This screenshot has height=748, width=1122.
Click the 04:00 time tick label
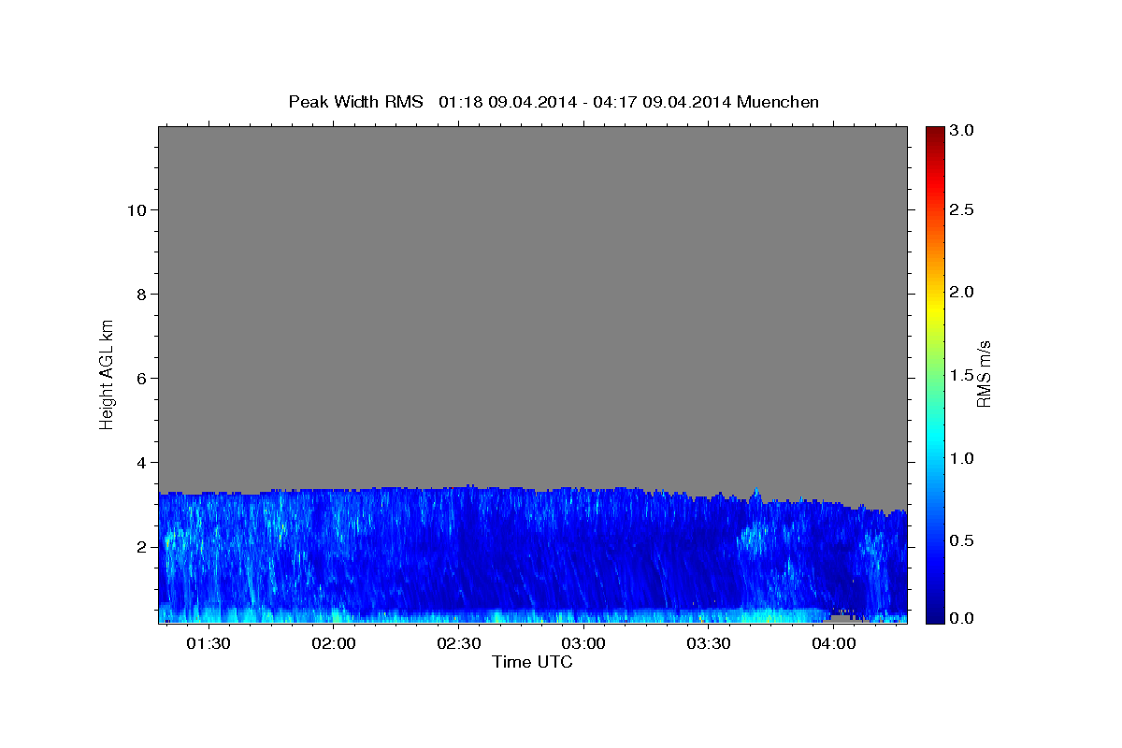point(833,643)
